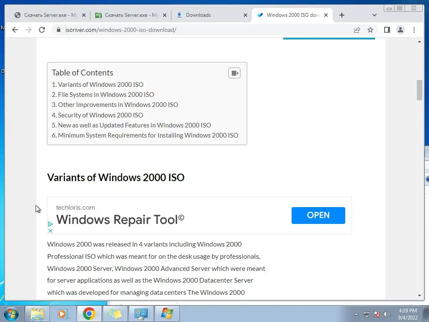This screenshot has height=322, width=429.
Task: Toggle the table of contents list
Action: coord(235,73)
